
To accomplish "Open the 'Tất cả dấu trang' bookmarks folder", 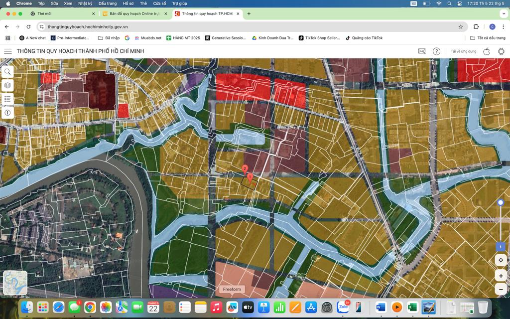I will (488, 38).
